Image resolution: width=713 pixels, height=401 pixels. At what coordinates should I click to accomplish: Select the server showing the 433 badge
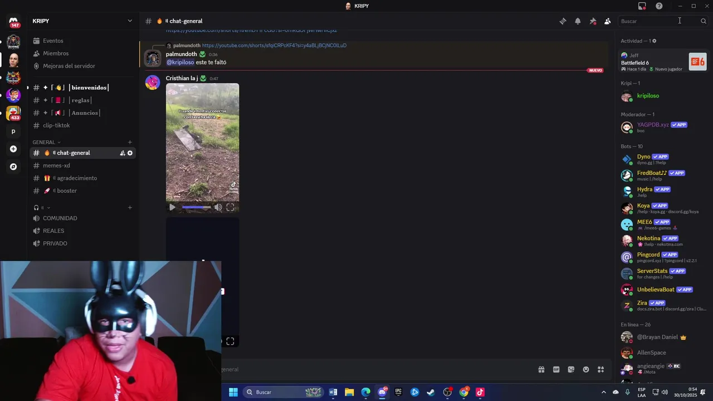pyautogui.click(x=13, y=113)
